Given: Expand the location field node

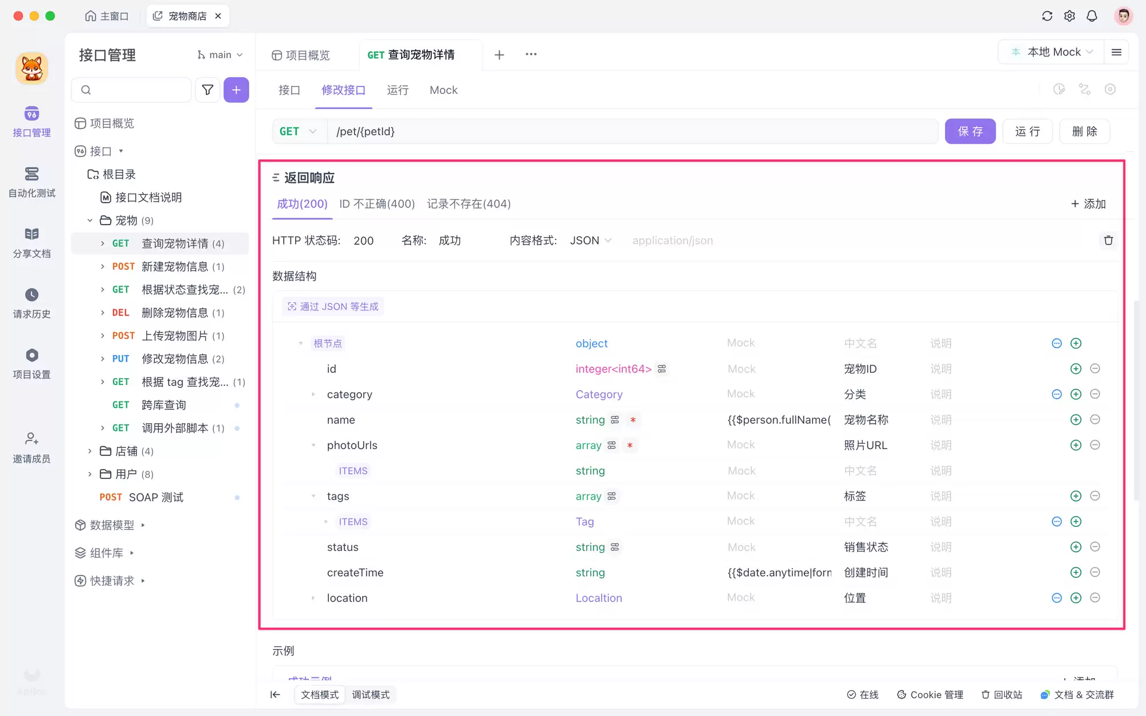Looking at the screenshot, I should click(313, 598).
